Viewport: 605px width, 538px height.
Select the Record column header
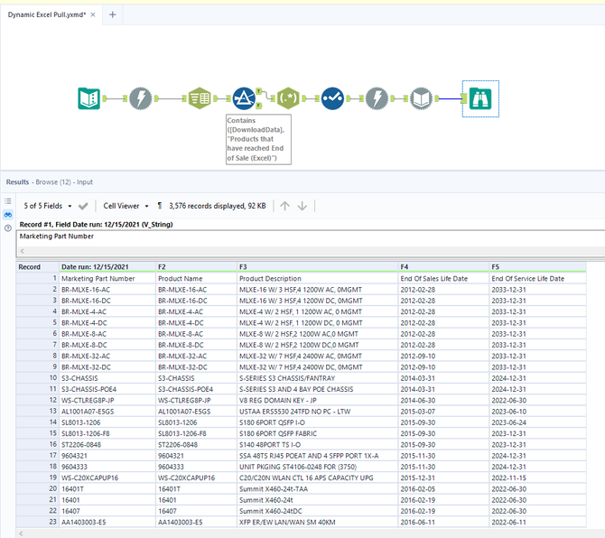(37, 267)
